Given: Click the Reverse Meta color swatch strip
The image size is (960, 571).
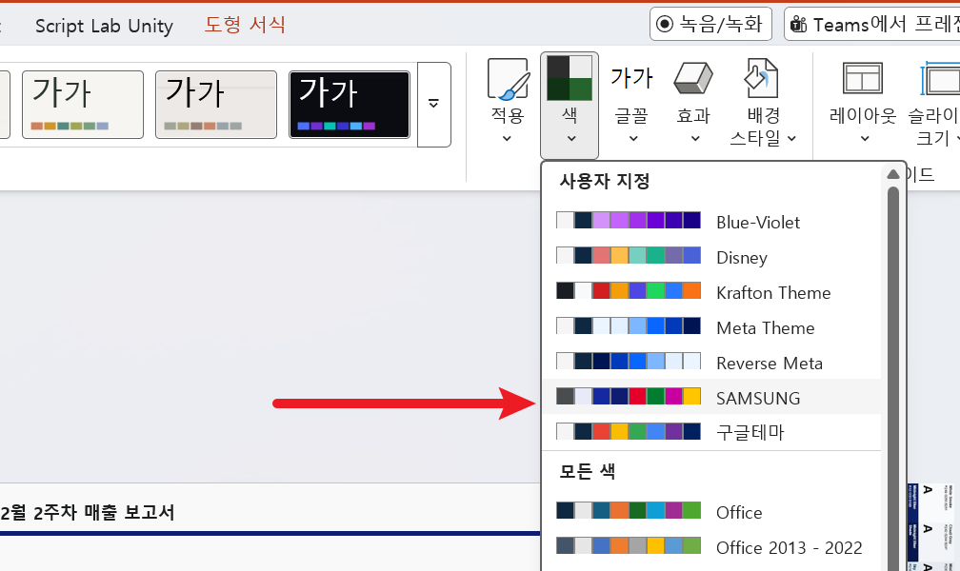Looking at the screenshot, I should [x=629, y=361].
